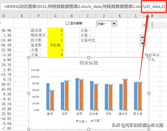
Task: Select the 每页显示 text cell
Action: [x=152, y=55]
